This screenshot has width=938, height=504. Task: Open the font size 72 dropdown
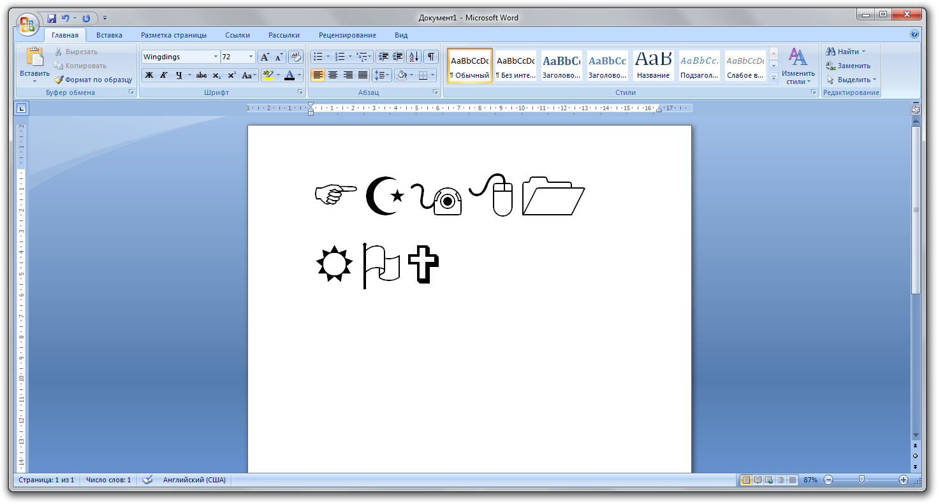251,57
